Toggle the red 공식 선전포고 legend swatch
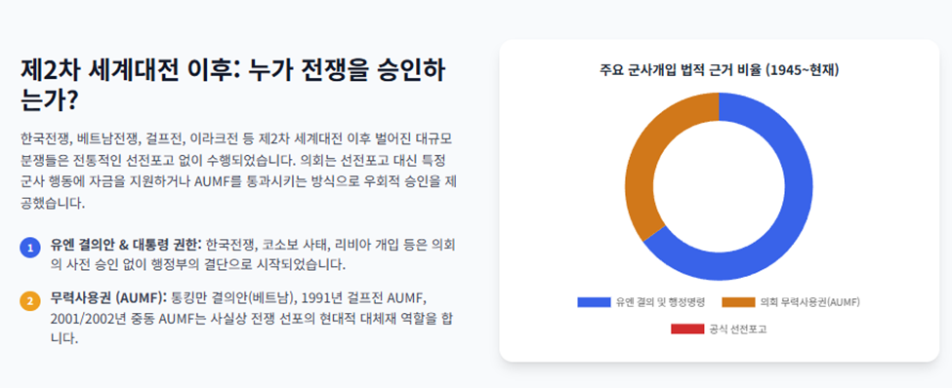The height and width of the screenshot is (388, 952). pyautogui.click(x=687, y=330)
